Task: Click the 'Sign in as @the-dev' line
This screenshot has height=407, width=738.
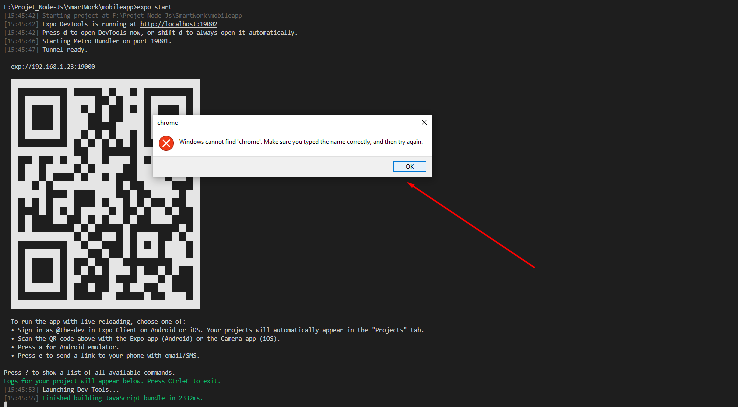Action: point(217,330)
